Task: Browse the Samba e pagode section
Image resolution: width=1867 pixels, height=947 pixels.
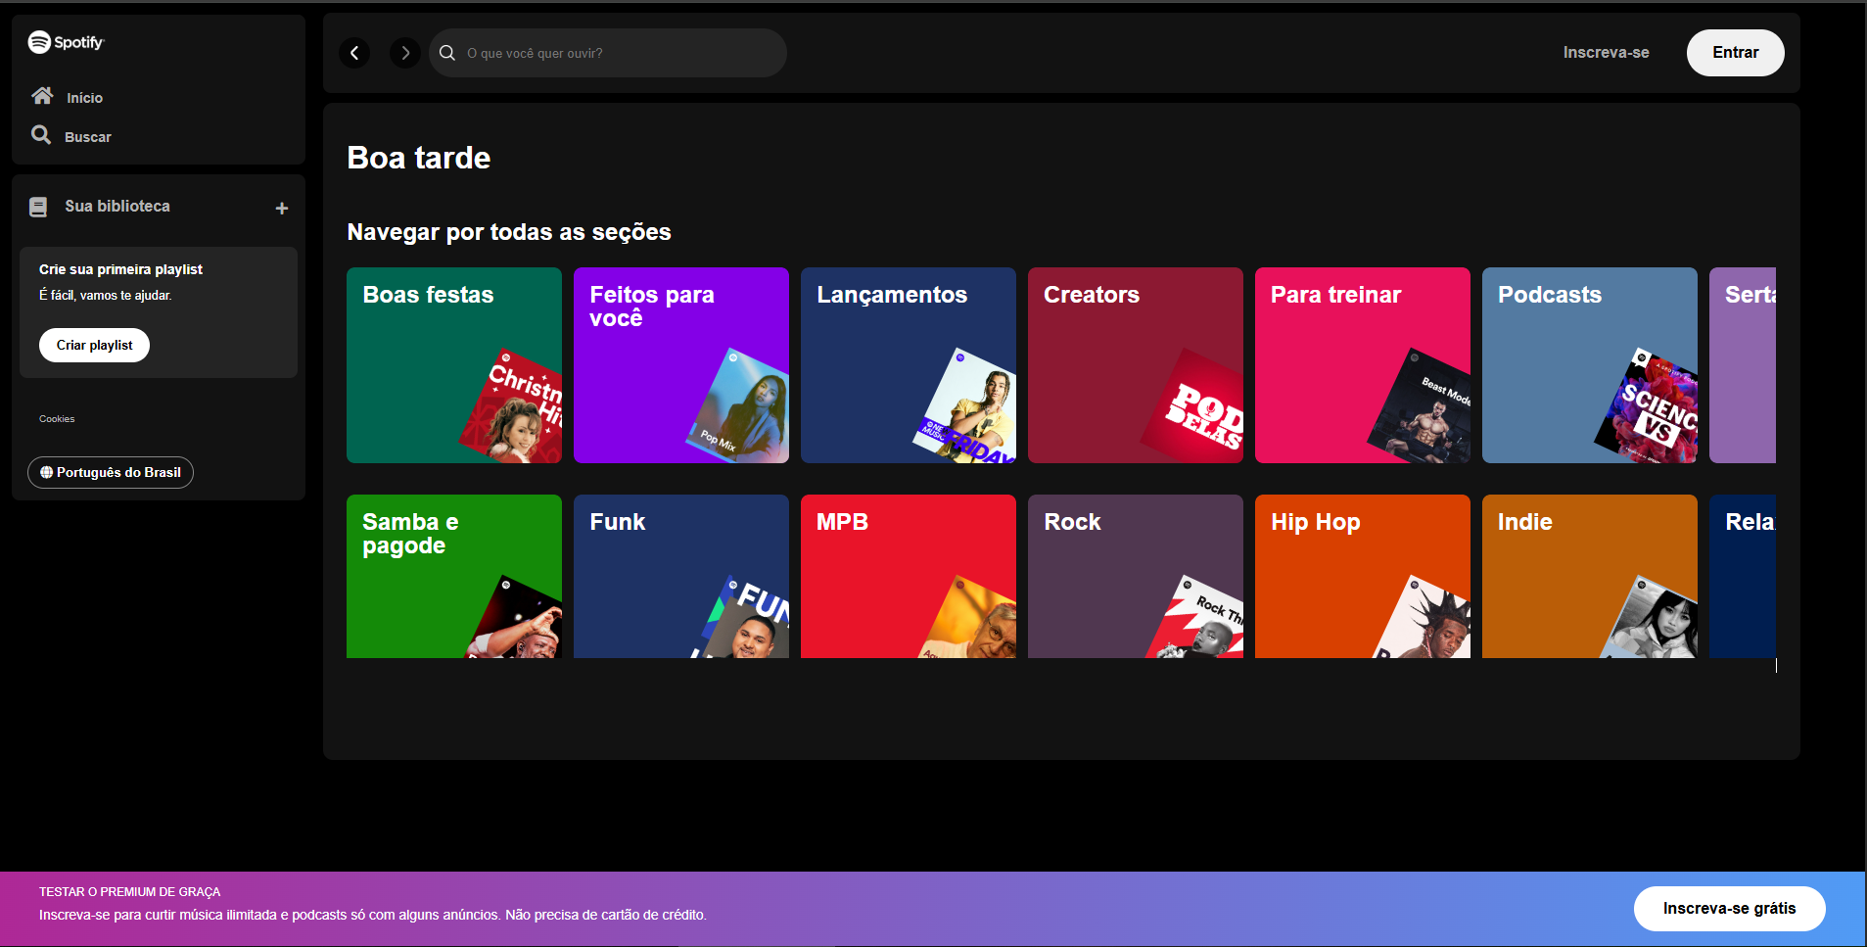Action: [x=453, y=576]
